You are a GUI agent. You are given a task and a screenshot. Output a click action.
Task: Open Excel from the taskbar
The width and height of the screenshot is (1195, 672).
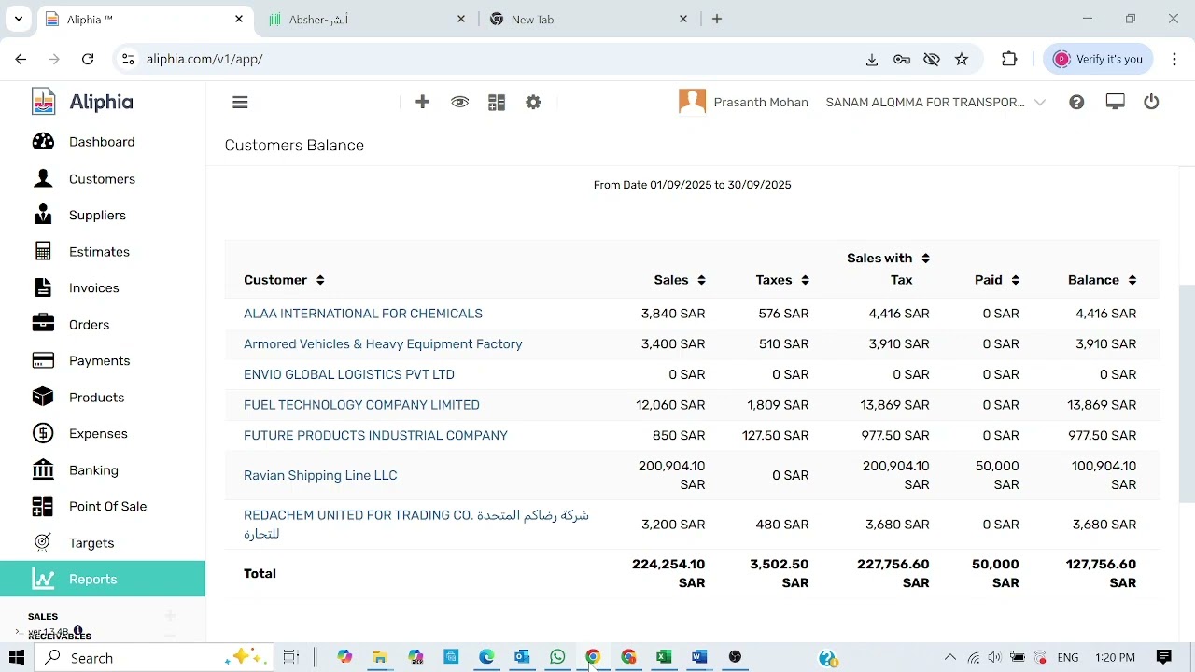[x=664, y=657]
